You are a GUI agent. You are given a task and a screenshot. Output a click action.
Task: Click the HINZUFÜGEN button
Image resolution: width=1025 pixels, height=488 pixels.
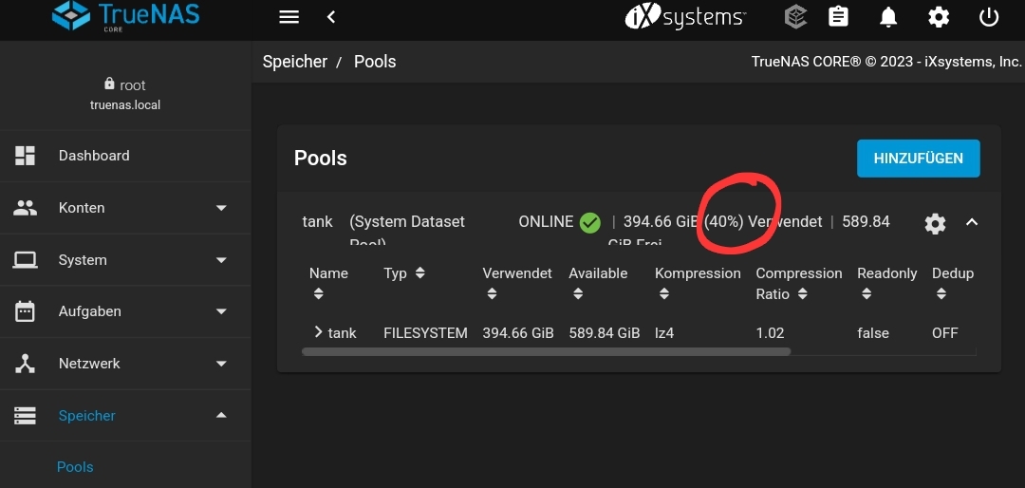pos(918,159)
